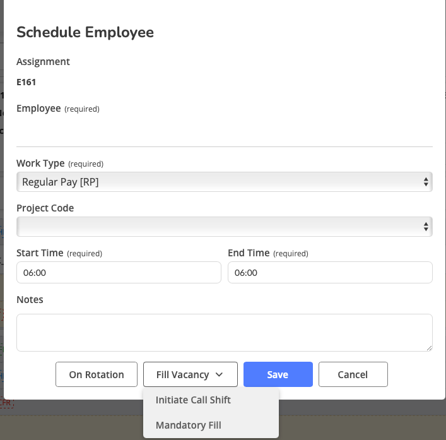This screenshot has height=440, width=446.
Task: Click the On Rotation button
Action: 97,374
